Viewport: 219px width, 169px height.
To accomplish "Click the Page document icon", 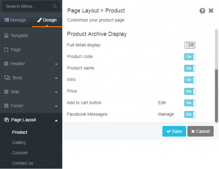I will click(x=6, y=50).
